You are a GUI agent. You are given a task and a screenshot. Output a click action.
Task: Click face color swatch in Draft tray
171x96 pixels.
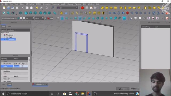click(24, 18)
